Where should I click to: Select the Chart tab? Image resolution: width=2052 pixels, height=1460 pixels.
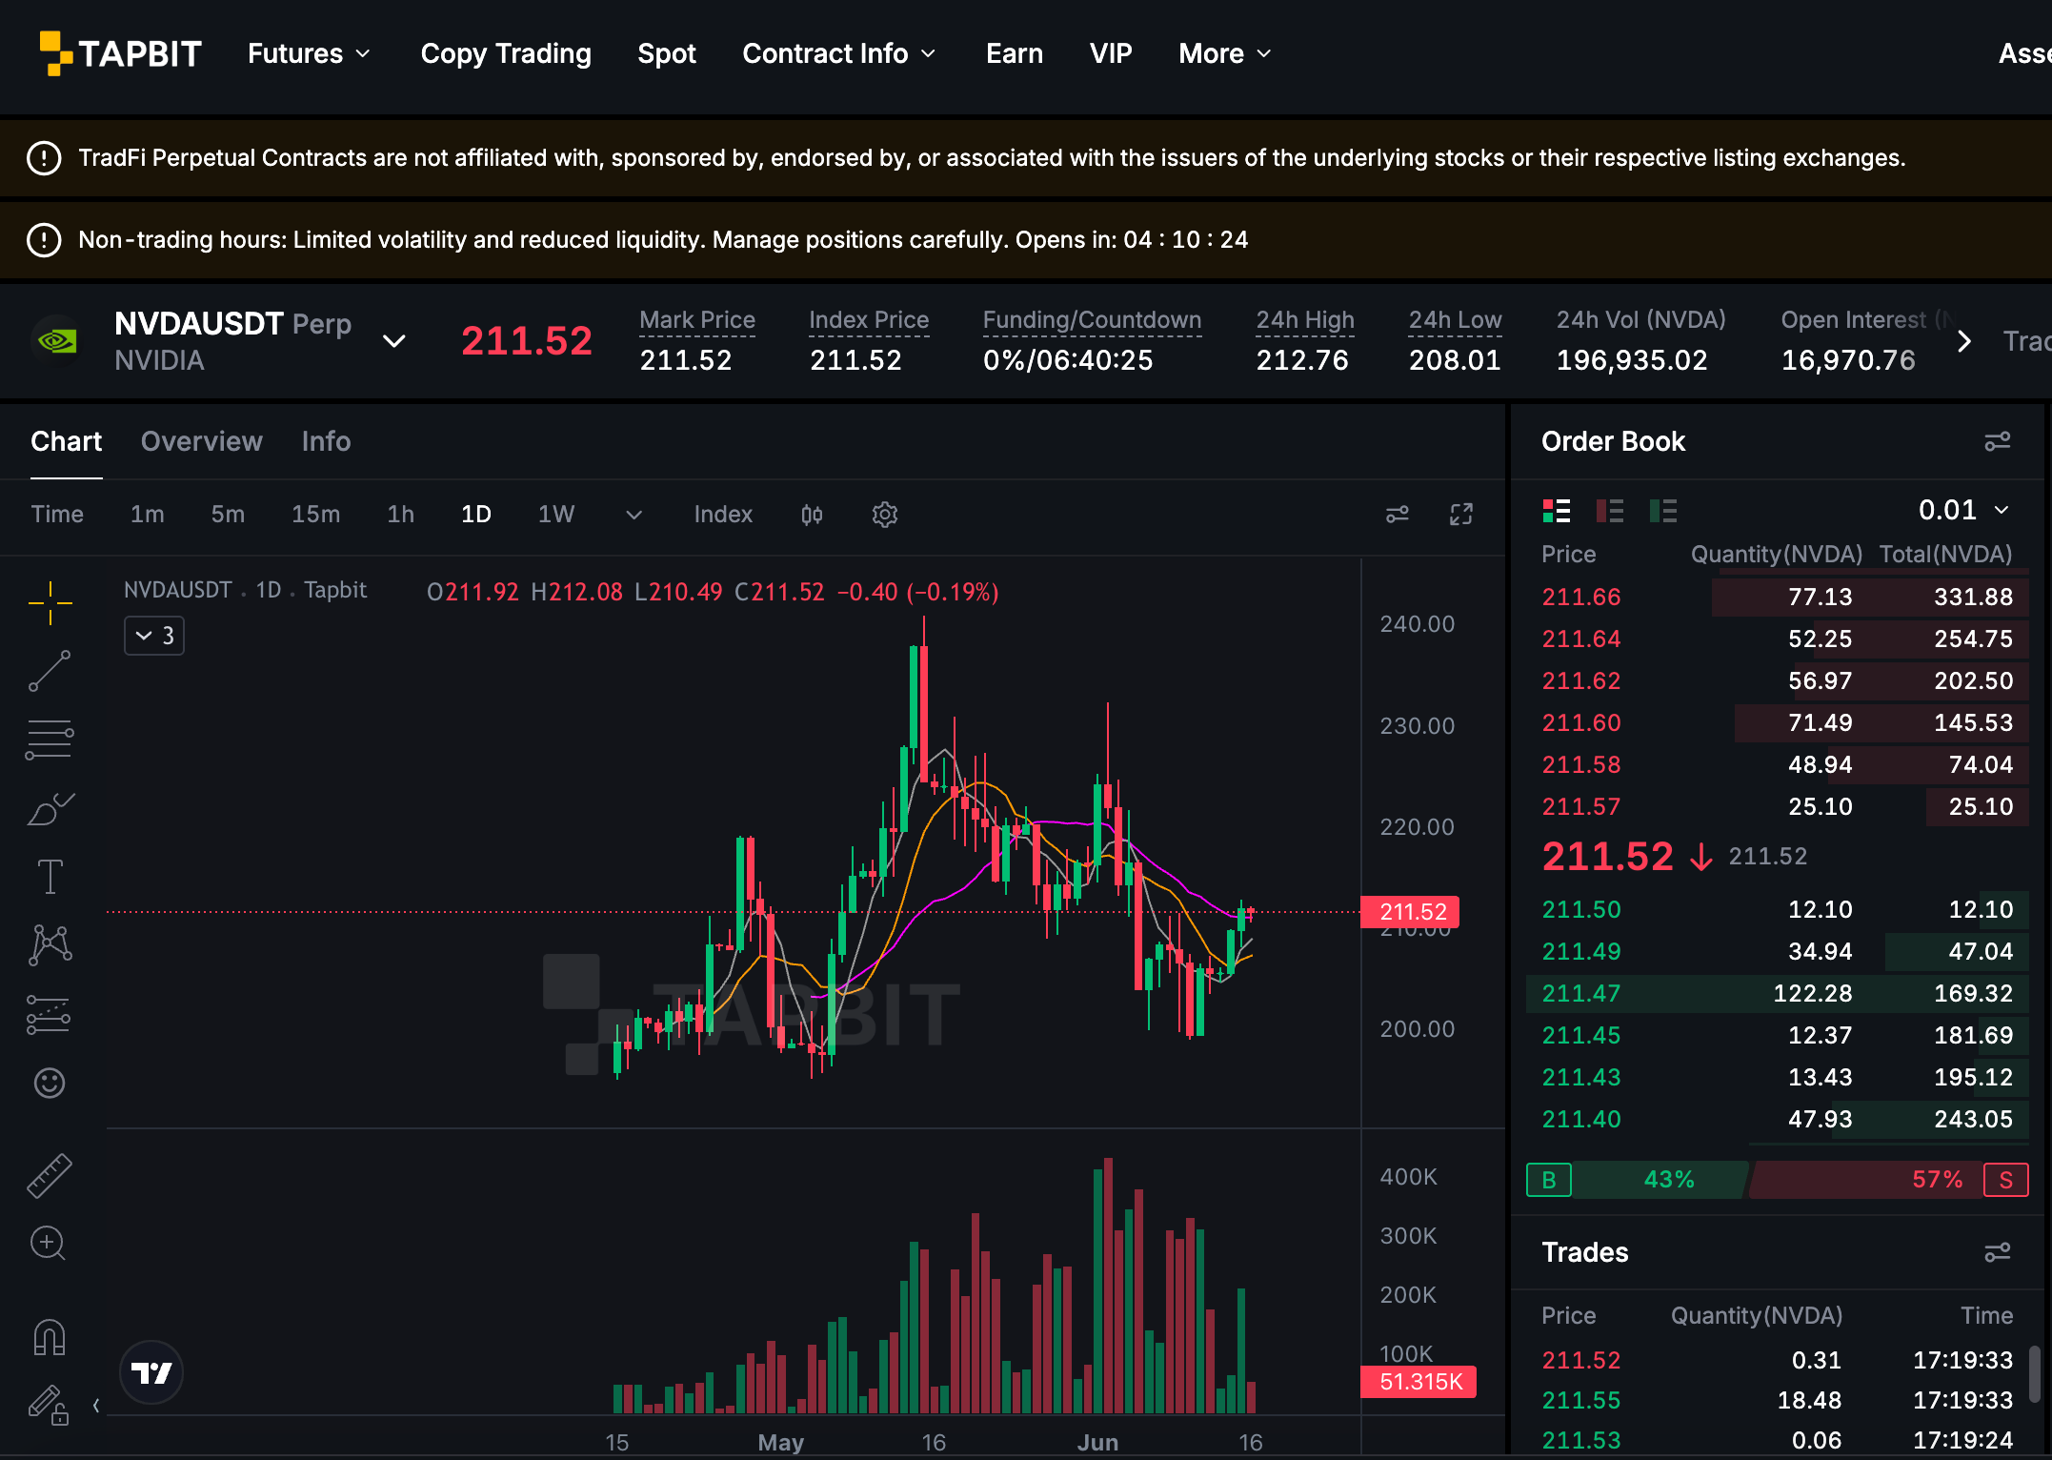[66, 441]
